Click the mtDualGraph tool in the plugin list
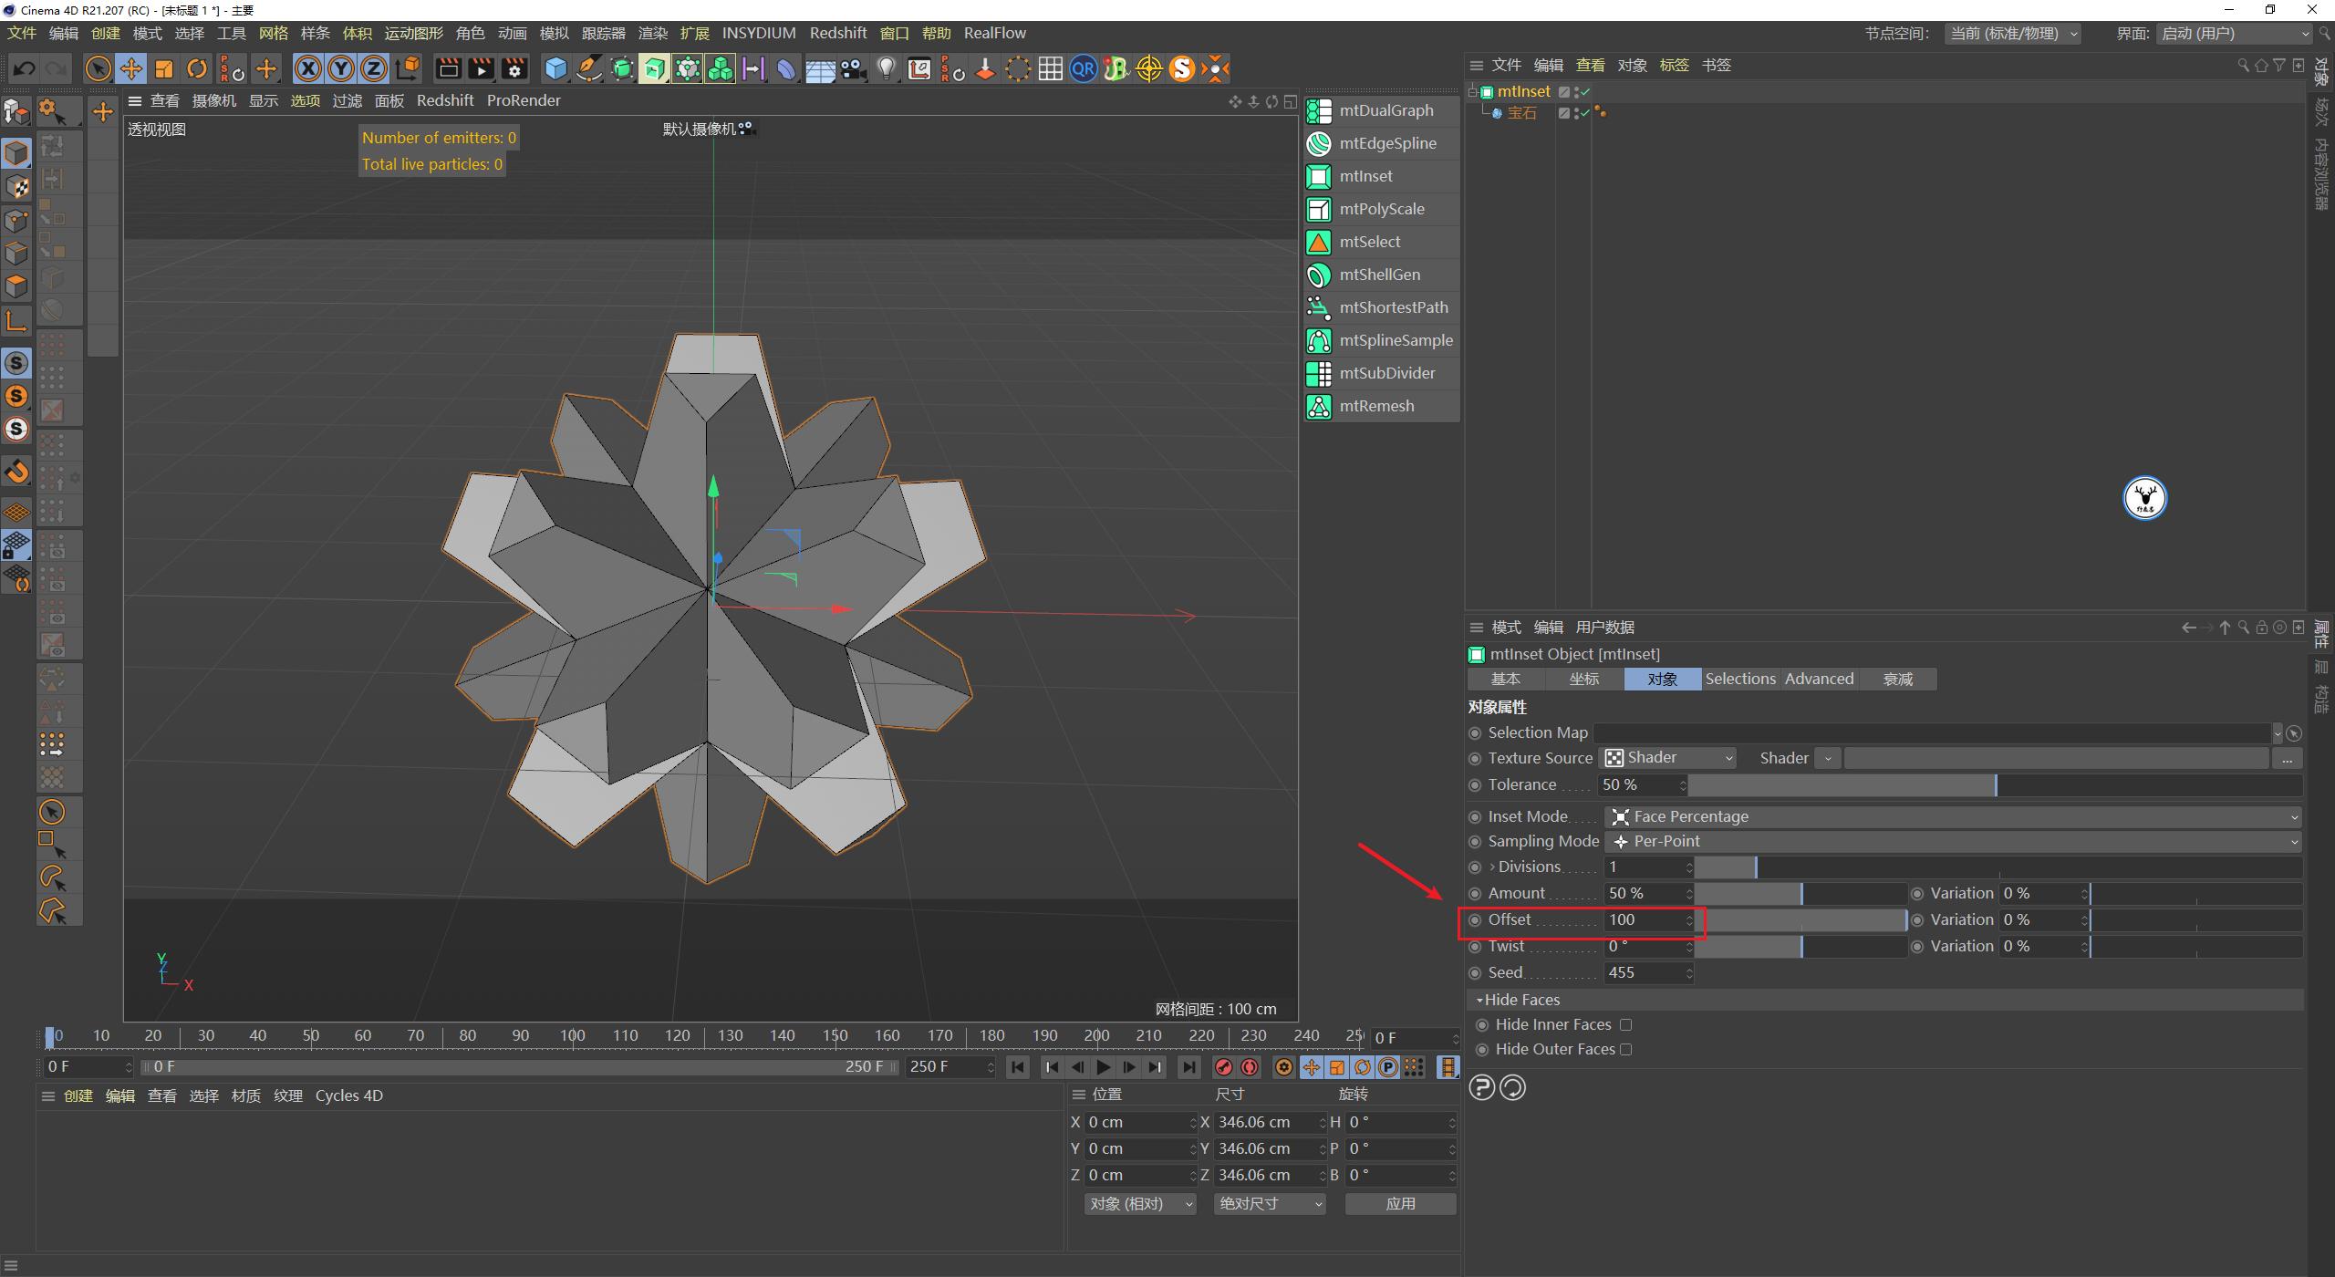The image size is (2335, 1277). (1385, 110)
